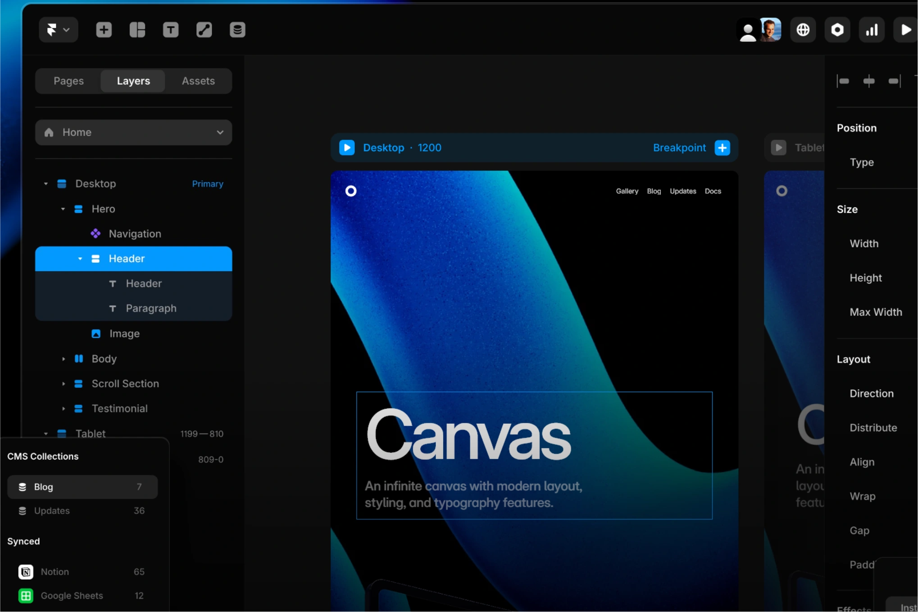This screenshot has height=612, width=918.
Task: Expand the Testimonial layer arrow
Action: click(63, 409)
